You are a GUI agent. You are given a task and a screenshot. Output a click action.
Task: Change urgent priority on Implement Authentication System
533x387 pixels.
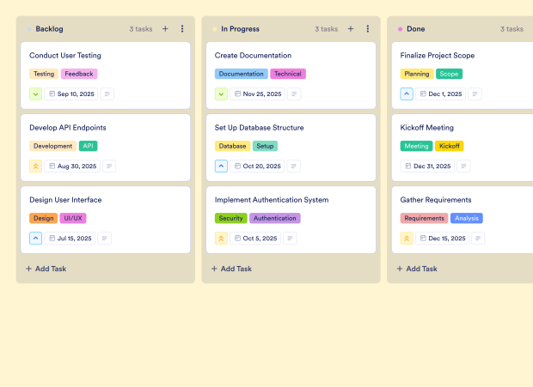point(221,239)
